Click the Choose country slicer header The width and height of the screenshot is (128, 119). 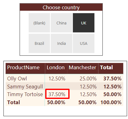tap(61, 7)
